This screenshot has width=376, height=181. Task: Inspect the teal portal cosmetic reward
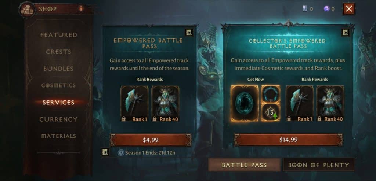pyautogui.click(x=245, y=103)
